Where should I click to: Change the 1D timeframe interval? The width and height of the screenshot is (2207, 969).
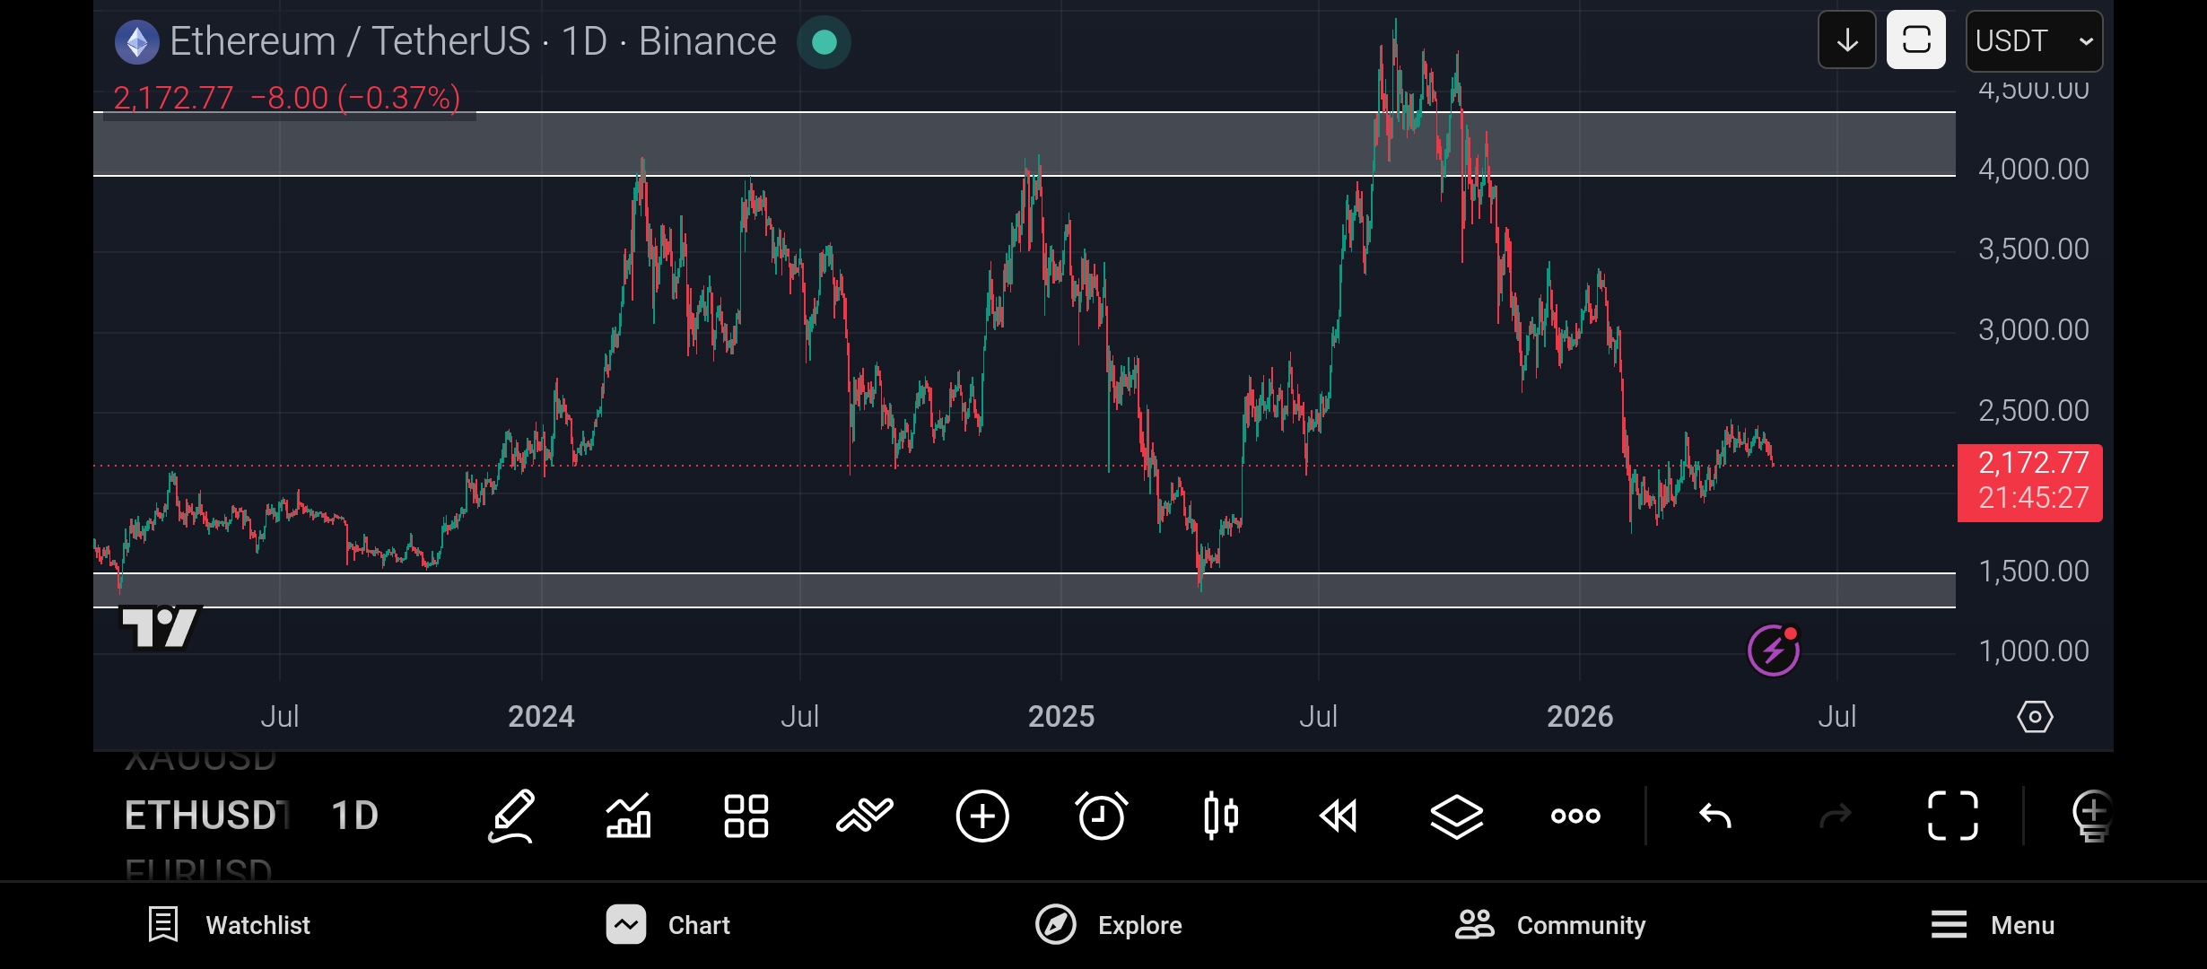click(354, 816)
